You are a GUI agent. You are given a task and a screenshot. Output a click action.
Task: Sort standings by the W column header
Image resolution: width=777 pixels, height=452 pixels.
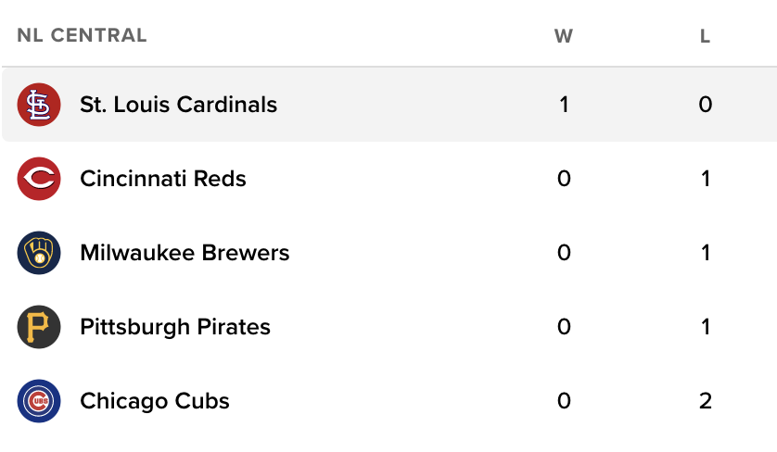pyautogui.click(x=564, y=37)
